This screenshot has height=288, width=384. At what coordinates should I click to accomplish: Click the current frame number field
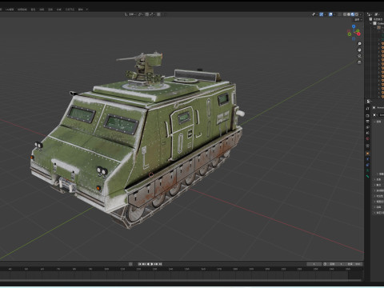click(x=314, y=264)
